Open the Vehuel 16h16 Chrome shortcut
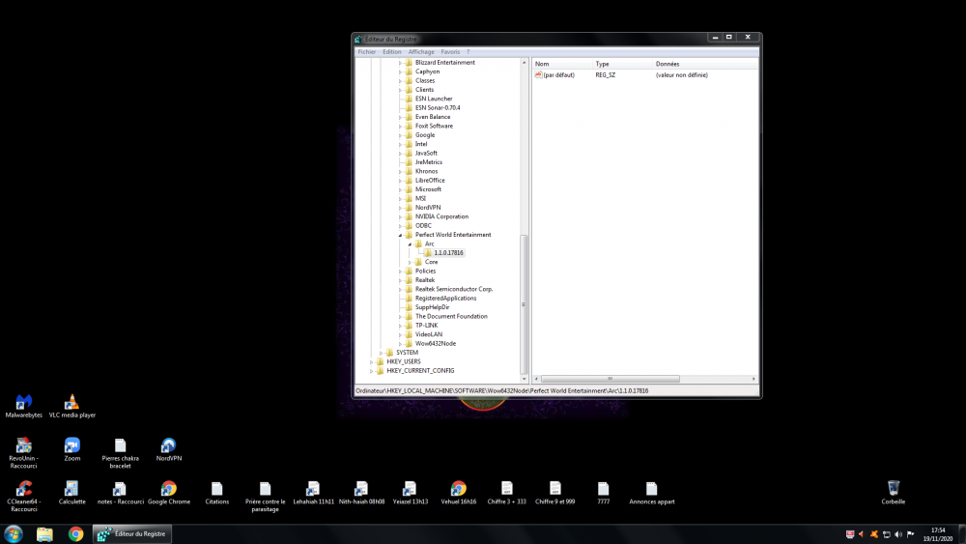This screenshot has width=966, height=544. click(458, 492)
